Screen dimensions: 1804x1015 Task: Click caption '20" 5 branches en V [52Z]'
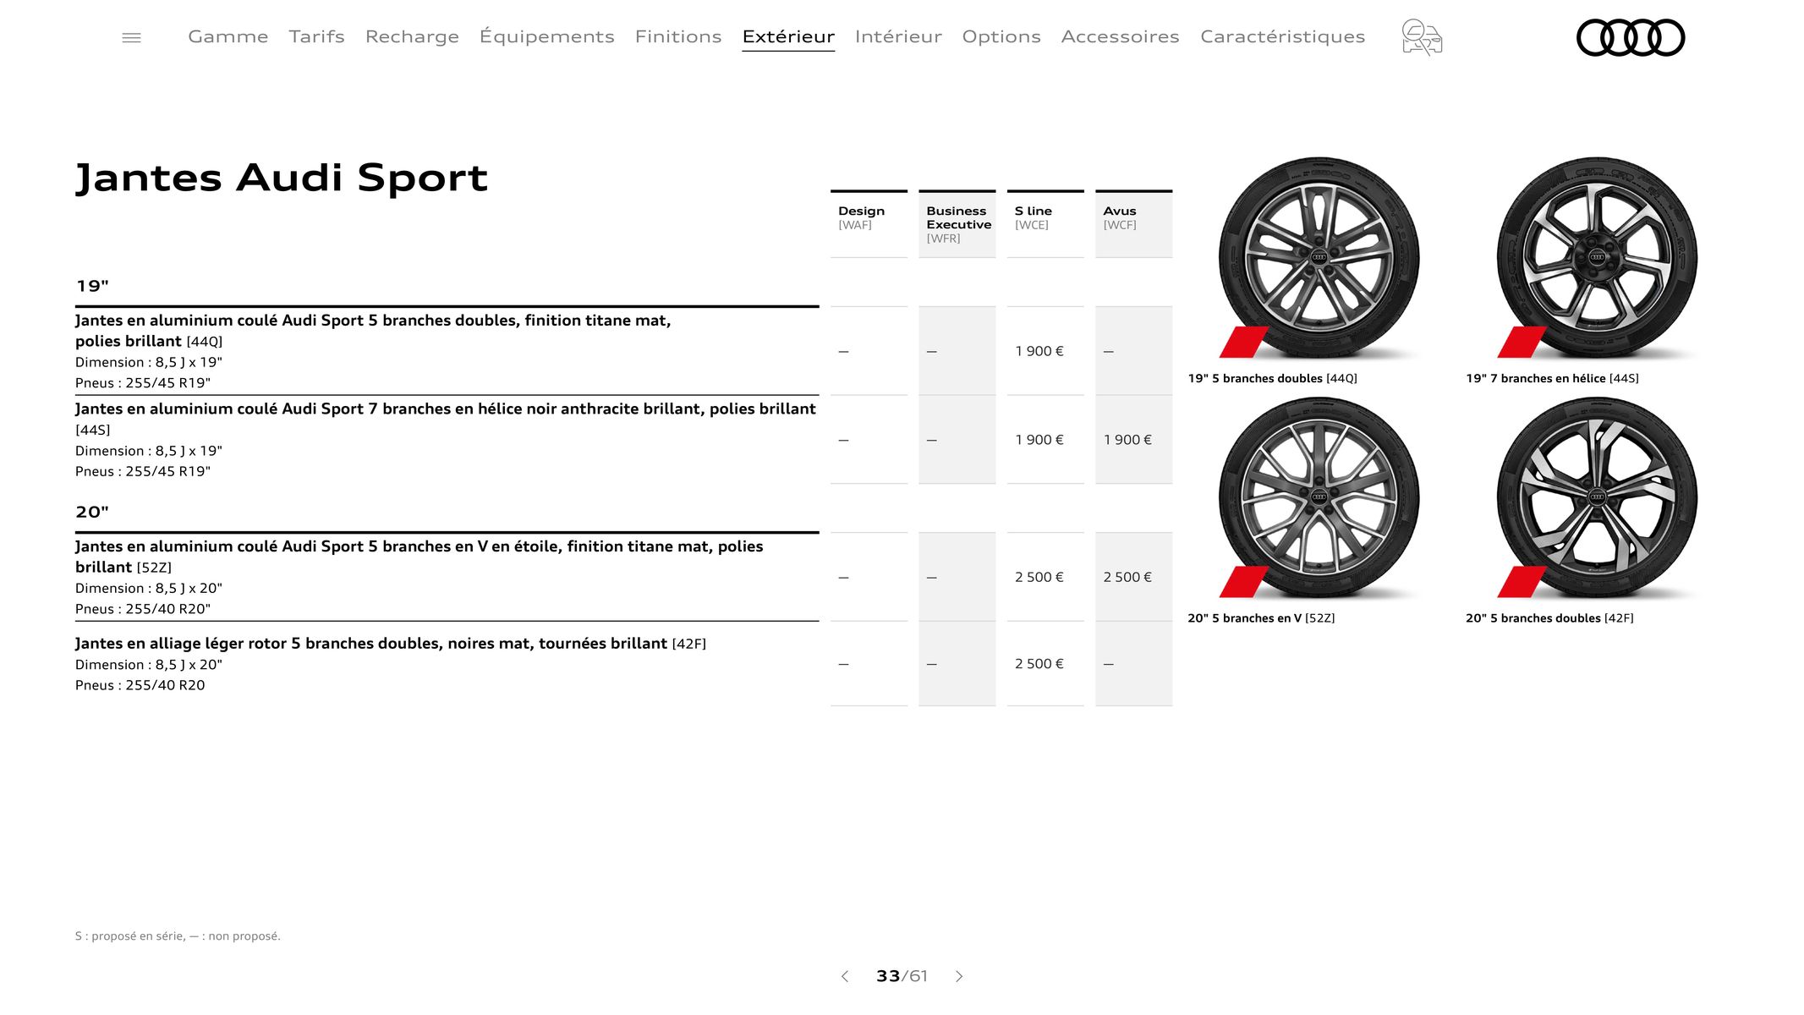coord(1261,618)
